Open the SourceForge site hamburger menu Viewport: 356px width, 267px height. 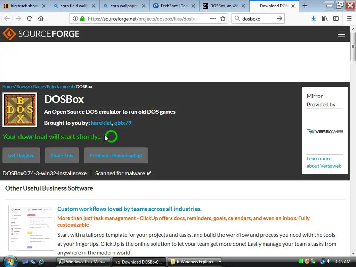point(341,34)
